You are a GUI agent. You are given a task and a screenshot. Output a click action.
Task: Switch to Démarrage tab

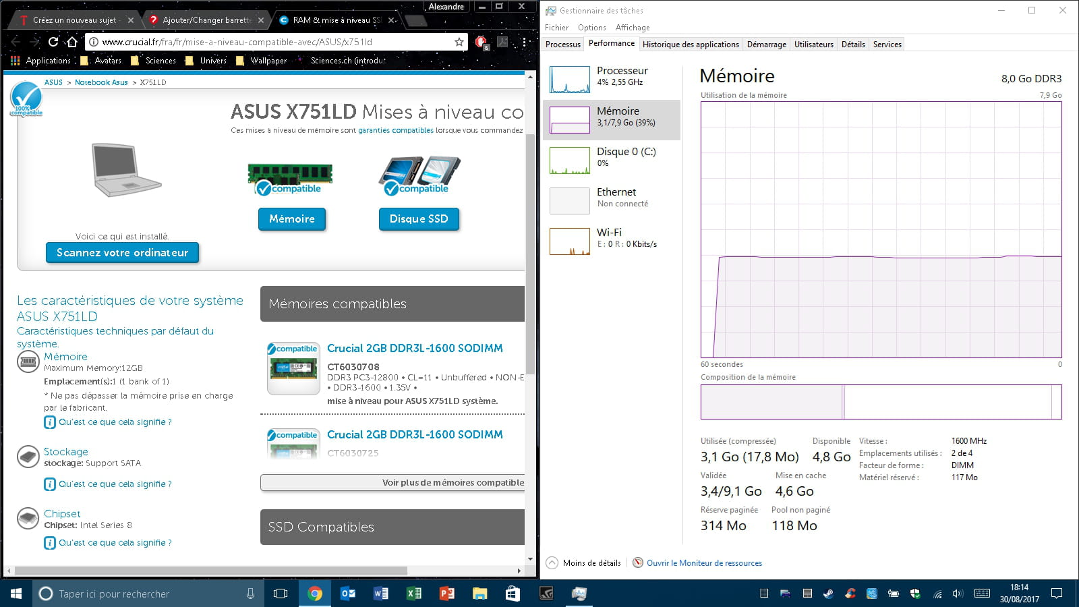click(x=766, y=45)
